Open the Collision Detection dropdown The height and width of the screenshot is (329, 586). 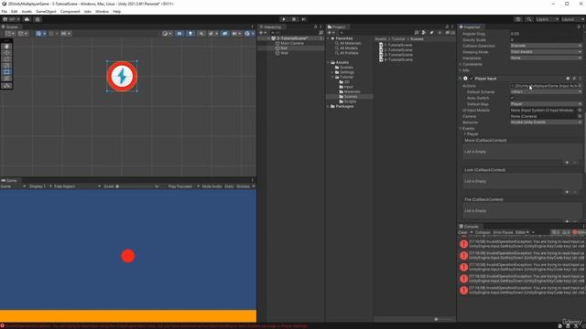pyautogui.click(x=546, y=46)
